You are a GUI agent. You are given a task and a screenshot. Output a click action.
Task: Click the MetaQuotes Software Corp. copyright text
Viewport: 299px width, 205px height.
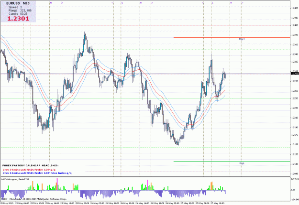(34, 199)
